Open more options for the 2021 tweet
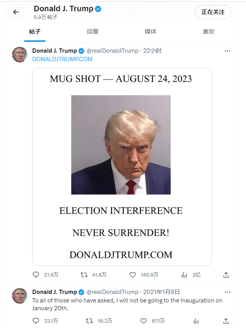This screenshot has width=246, height=328. [227, 292]
